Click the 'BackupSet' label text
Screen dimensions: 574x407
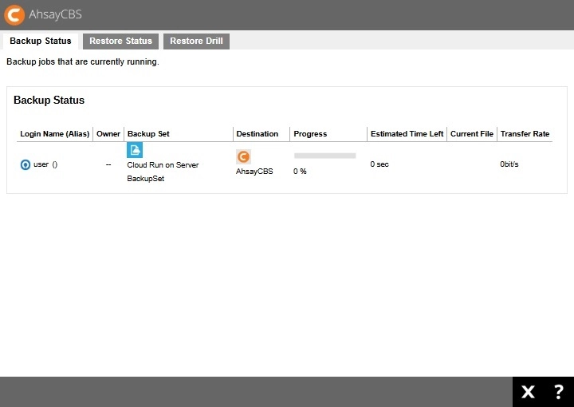click(146, 179)
